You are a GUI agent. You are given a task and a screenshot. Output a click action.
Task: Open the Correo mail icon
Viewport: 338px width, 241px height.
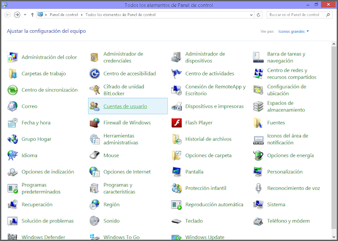click(13, 106)
